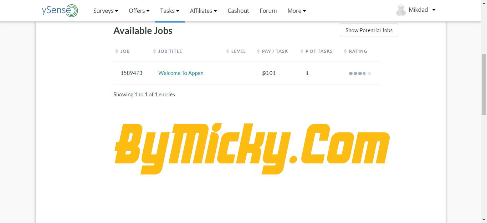Sort by RATING column arrows

tap(345, 51)
